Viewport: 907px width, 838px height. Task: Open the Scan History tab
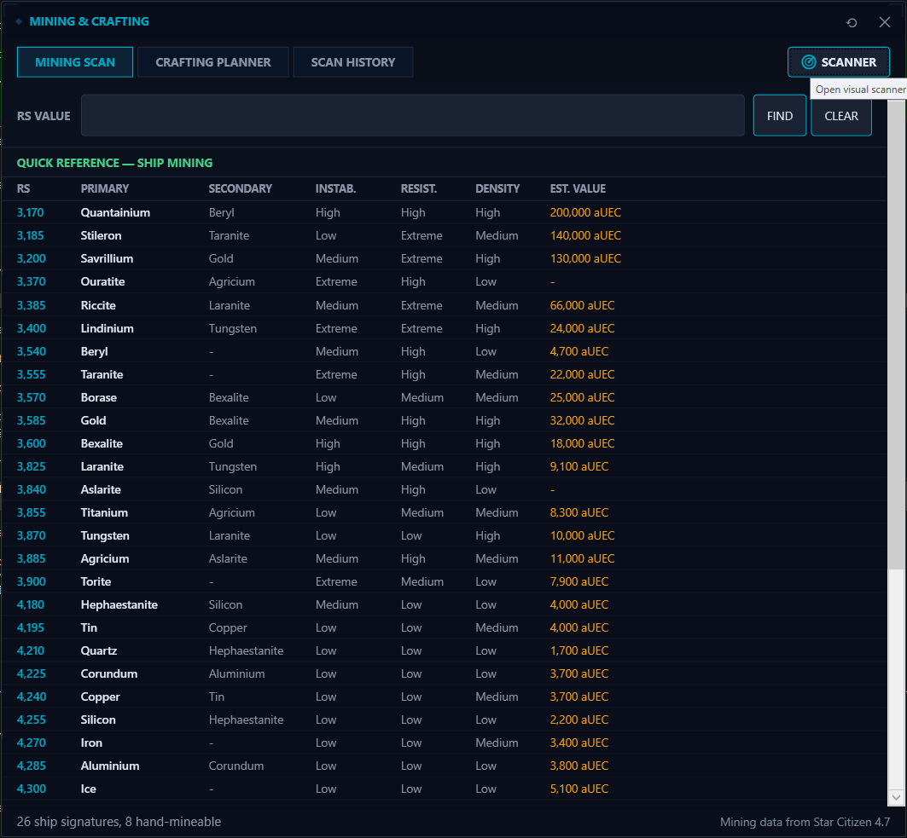click(353, 62)
